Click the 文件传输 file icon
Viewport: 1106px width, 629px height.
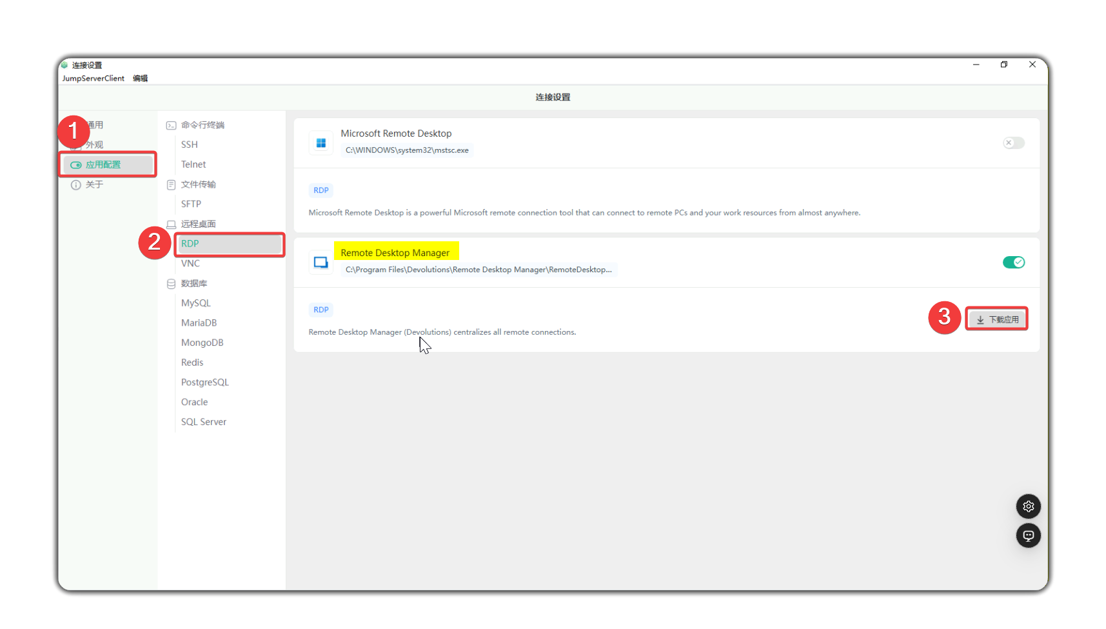(x=172, y=185)
